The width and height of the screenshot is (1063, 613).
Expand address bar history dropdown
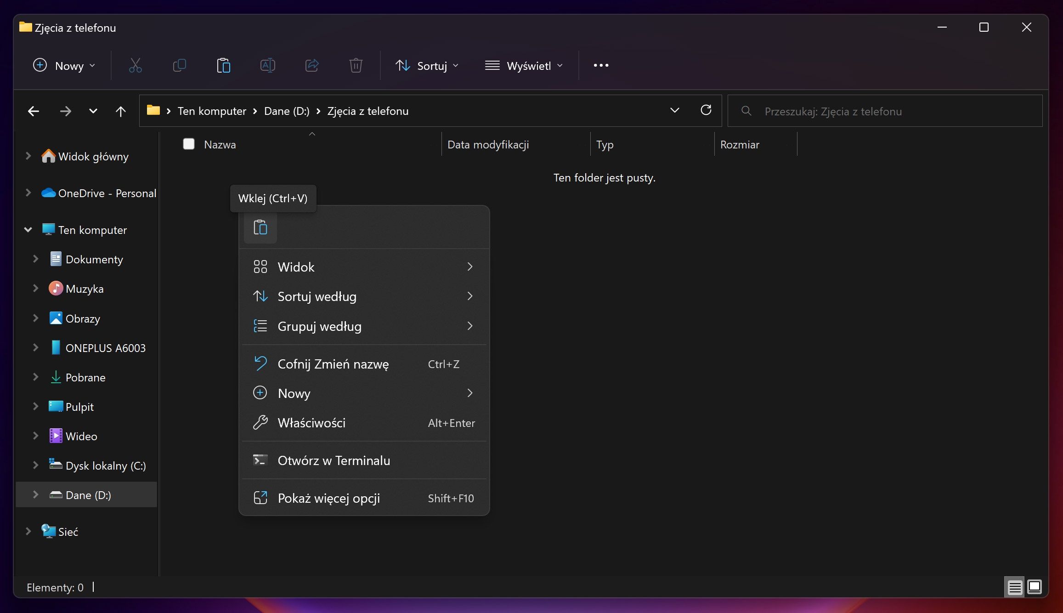[675, 110]
